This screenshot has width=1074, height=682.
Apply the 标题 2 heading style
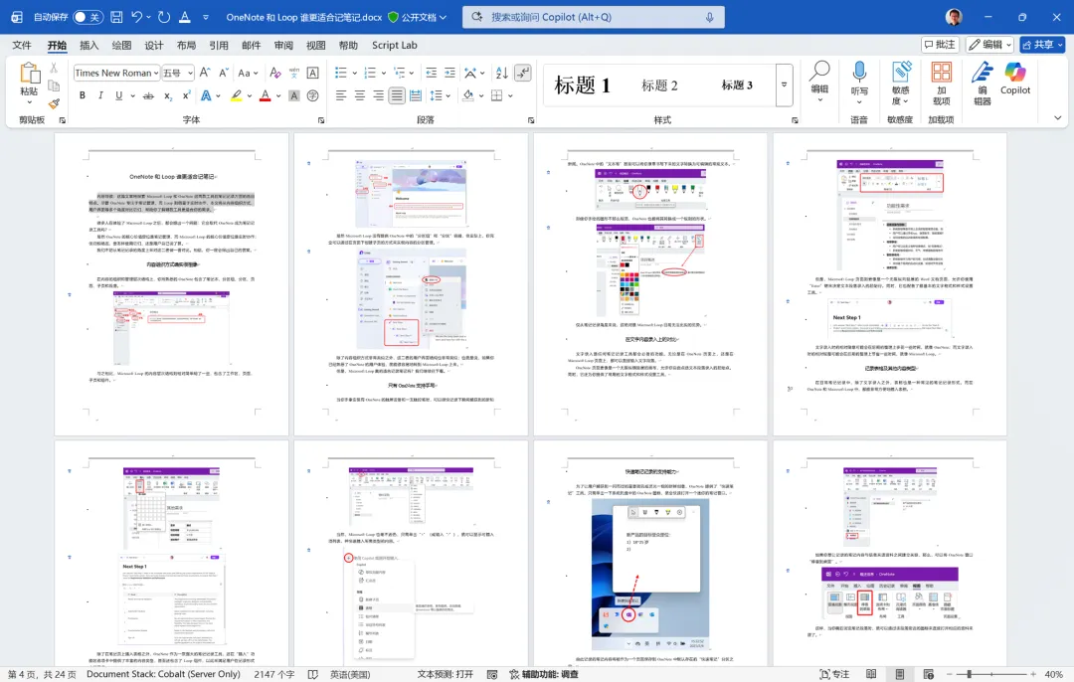[x=659, y=85]
